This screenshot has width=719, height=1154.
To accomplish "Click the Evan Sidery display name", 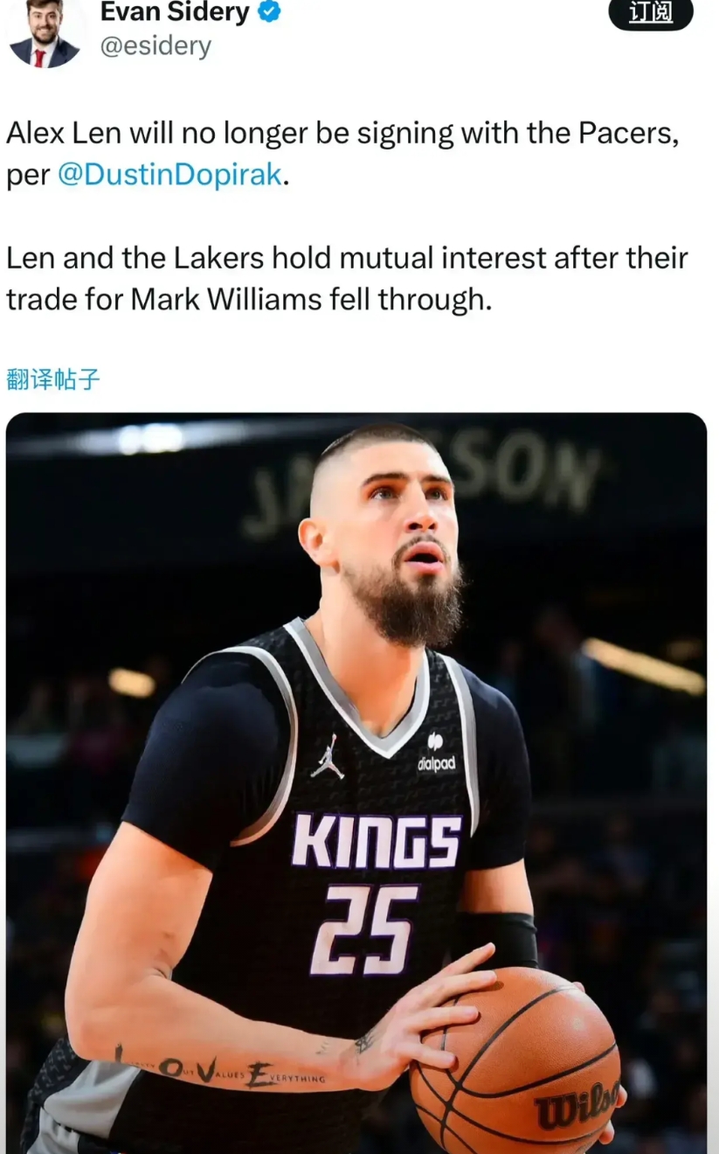I will click(x=175, y=12).
